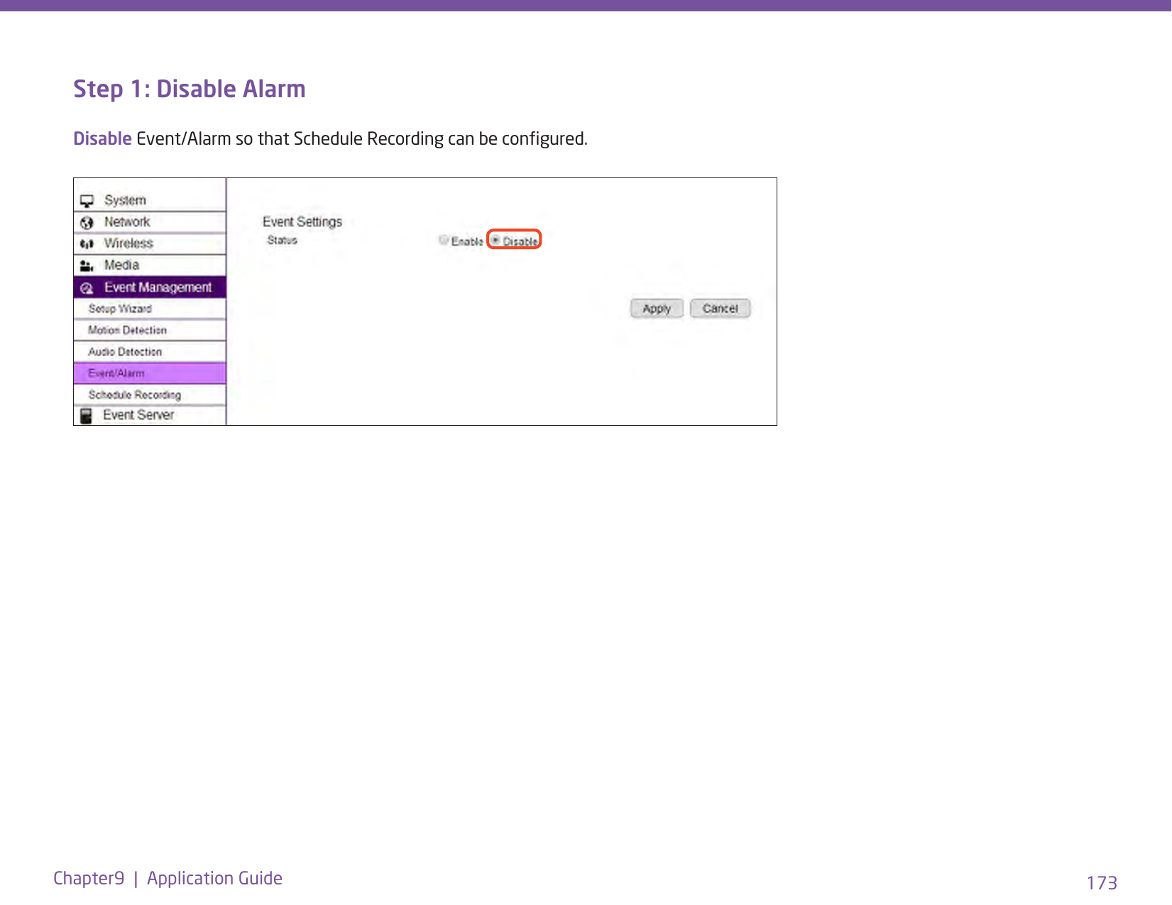Go to Motion Detection settings
Screen dimensions: 1172x905
coord(150,330)
